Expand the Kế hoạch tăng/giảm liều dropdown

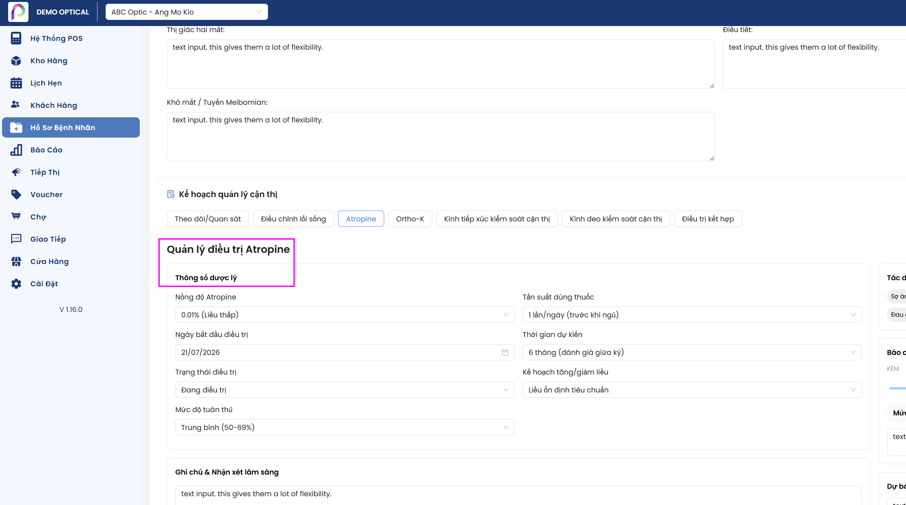pyautogui.click(x=692, y=390)
